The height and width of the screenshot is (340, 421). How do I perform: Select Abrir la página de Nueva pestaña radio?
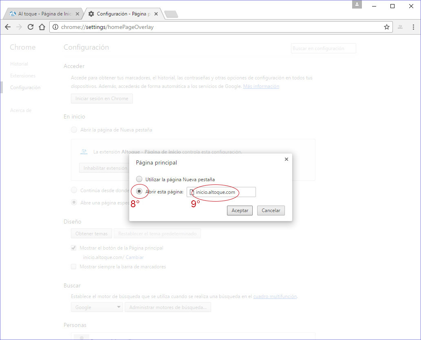tap(74, 130)
